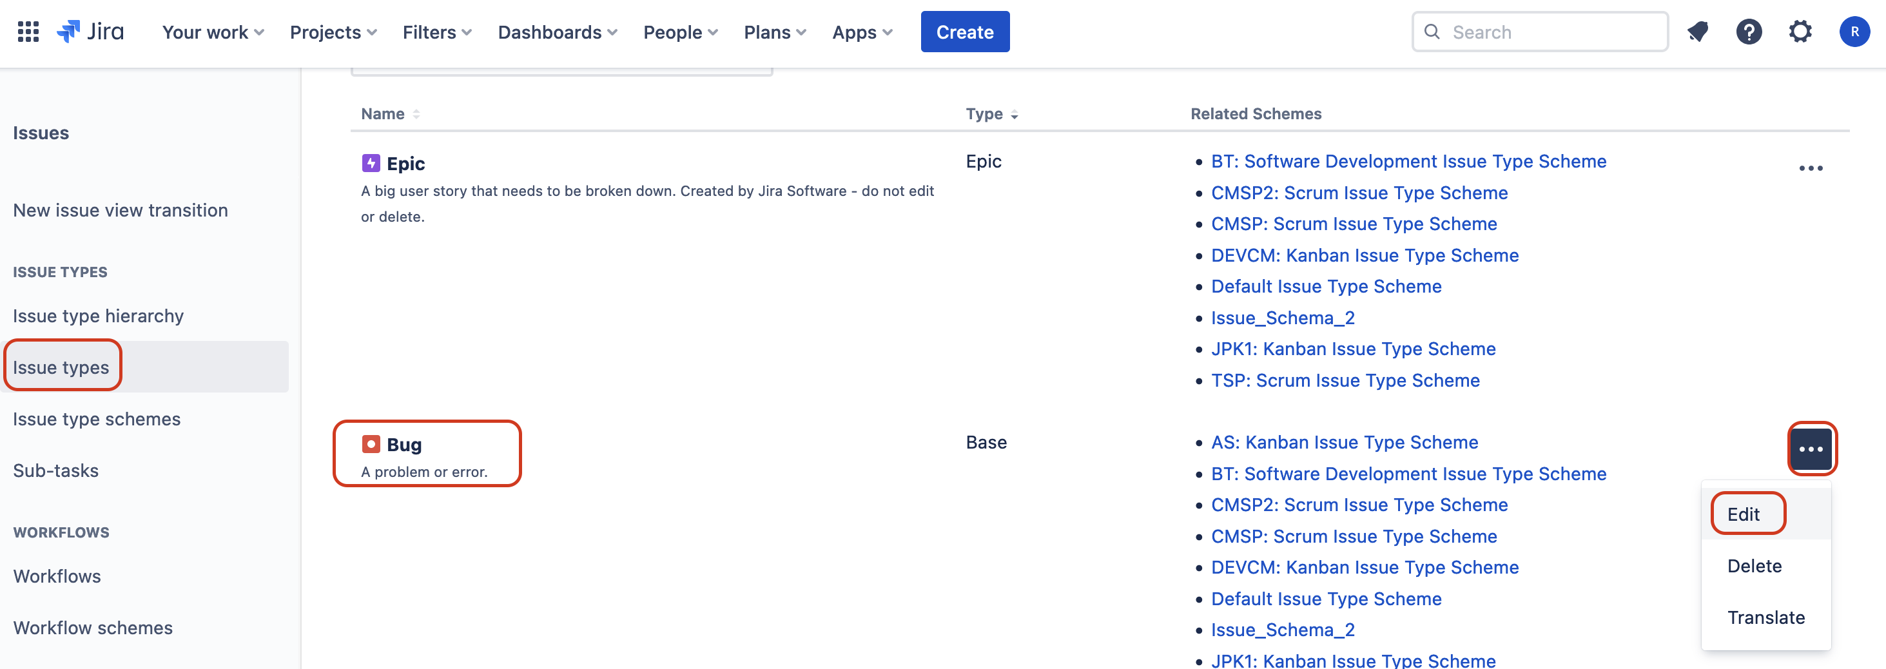Click the Issues sidebar heading
This screenshot has height=669, width=1886.
coord(41,133)
